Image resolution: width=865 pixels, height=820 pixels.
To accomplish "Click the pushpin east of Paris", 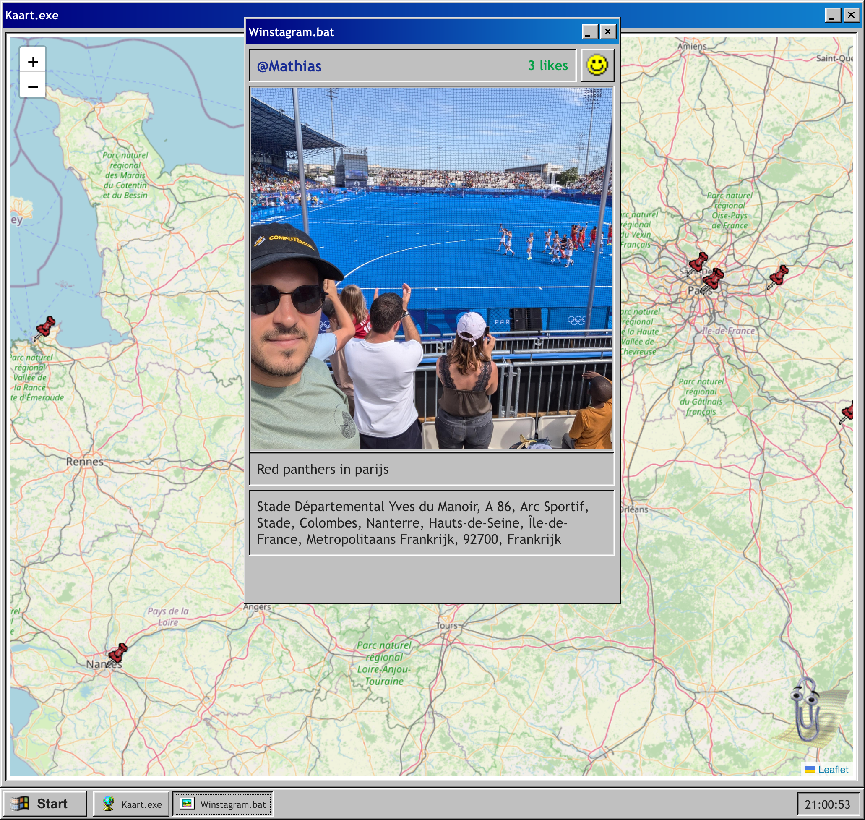I will (x=779, y=276).
